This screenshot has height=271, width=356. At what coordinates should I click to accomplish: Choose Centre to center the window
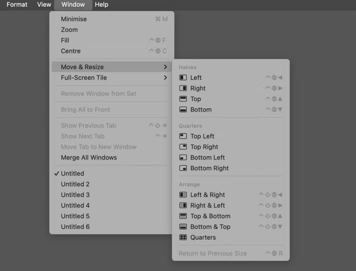[x=71, y=51]
